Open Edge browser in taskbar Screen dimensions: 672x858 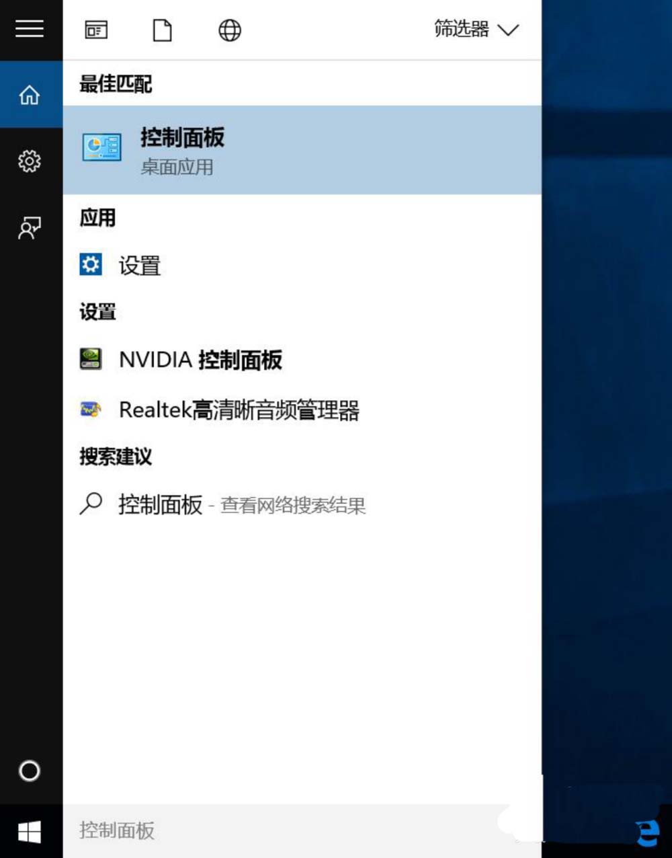coord(646,832)
